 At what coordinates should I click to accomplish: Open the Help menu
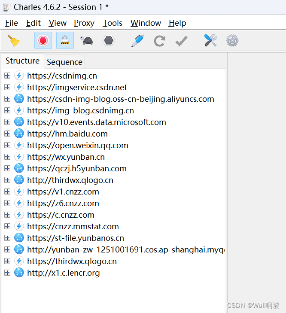point(177,23)
